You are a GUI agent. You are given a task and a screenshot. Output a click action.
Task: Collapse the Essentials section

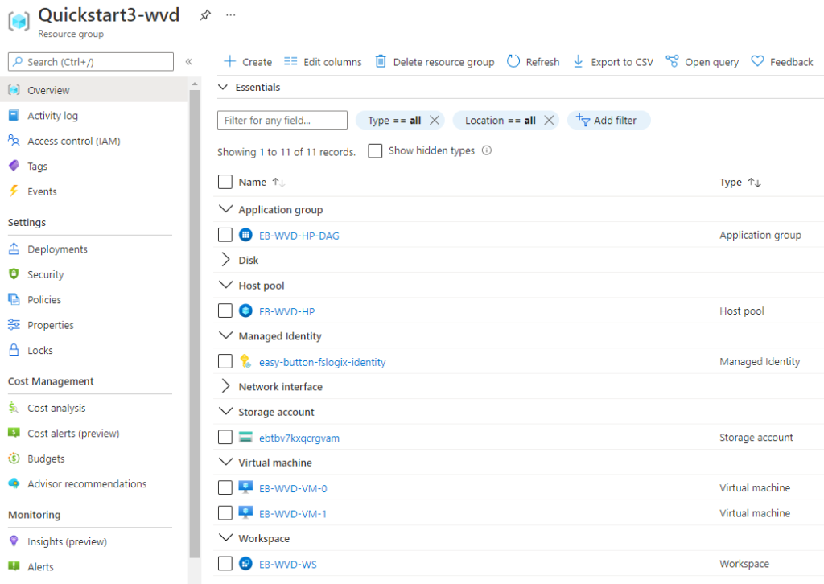[223, 87]
